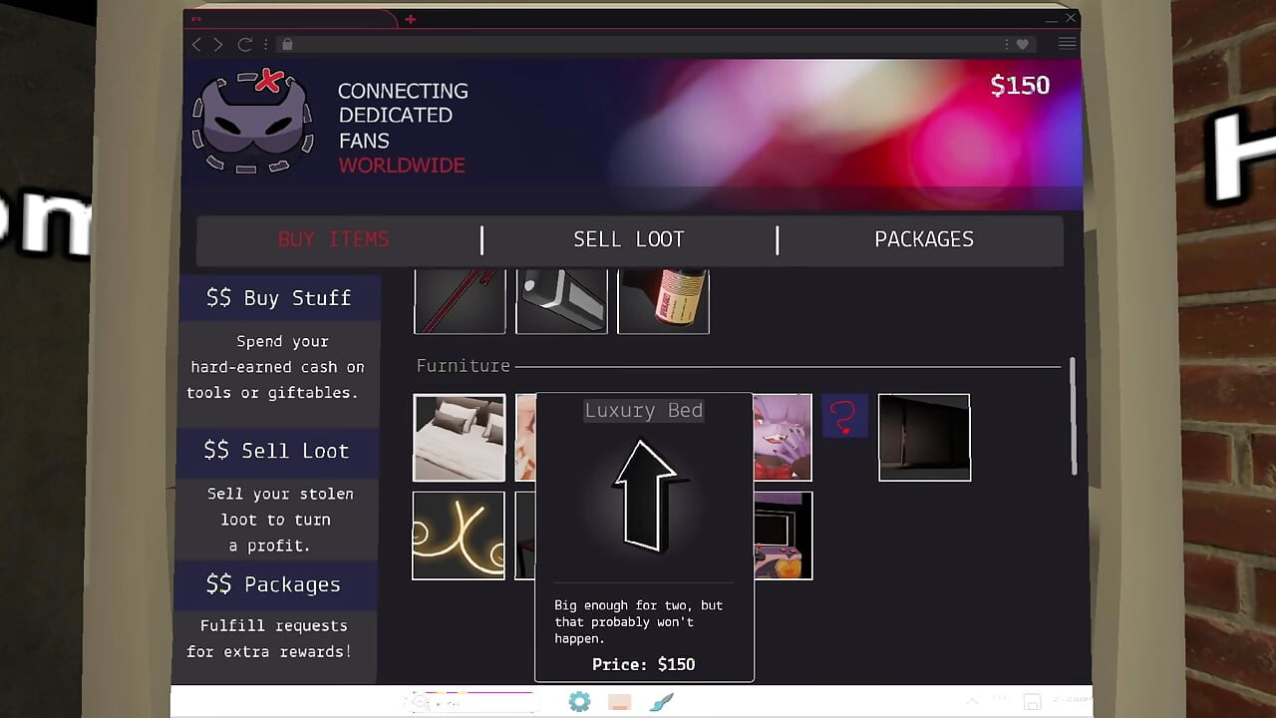
Task: Click the padlock icon in the address bar
Action: (287, 44)
